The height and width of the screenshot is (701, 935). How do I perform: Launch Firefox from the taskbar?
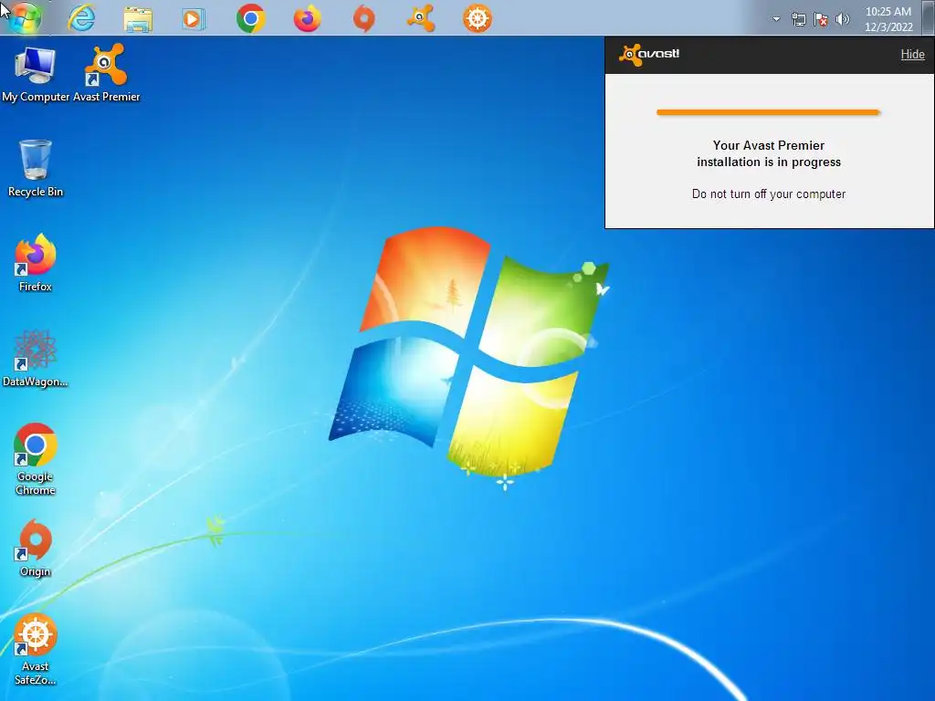click(307, 19)
